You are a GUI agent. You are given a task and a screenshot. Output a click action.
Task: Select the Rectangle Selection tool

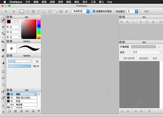pos(3,71)
